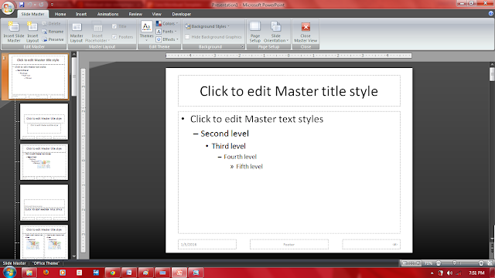The width and height of the screenshot is (495, 278).
Task: Open the Background Styles dropdown
Action: click(207, 26)
